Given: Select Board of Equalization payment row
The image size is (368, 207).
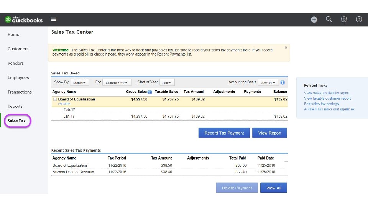Looking at the screenshot, I should 169,166.
